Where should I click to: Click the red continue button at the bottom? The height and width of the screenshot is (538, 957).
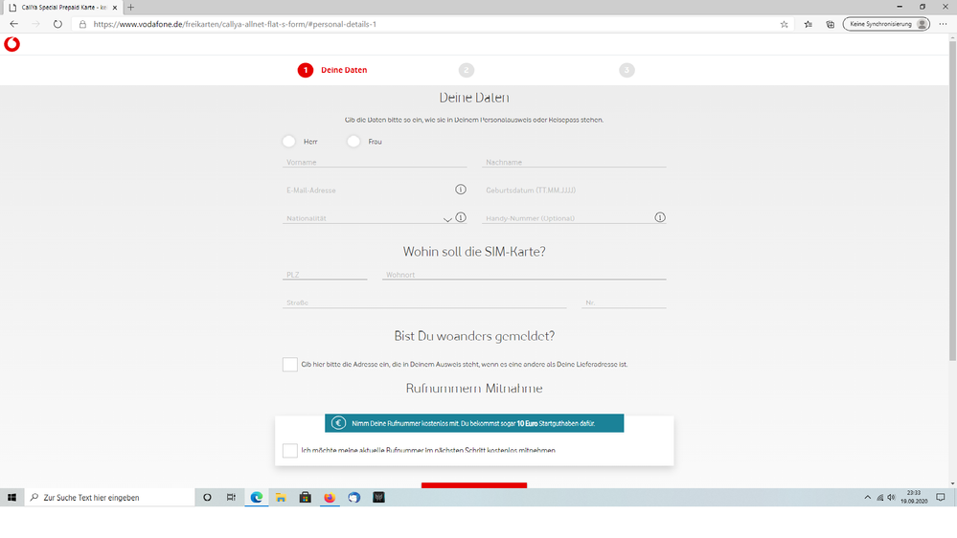click(474, 485)
